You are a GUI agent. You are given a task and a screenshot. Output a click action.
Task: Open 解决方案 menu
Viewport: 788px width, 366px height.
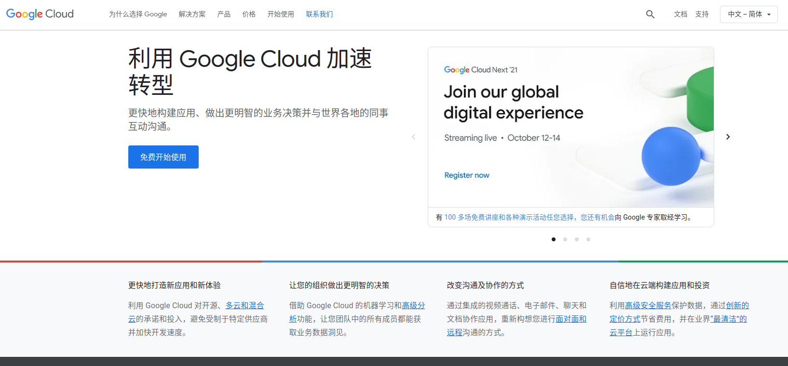(x=192, y=14)
